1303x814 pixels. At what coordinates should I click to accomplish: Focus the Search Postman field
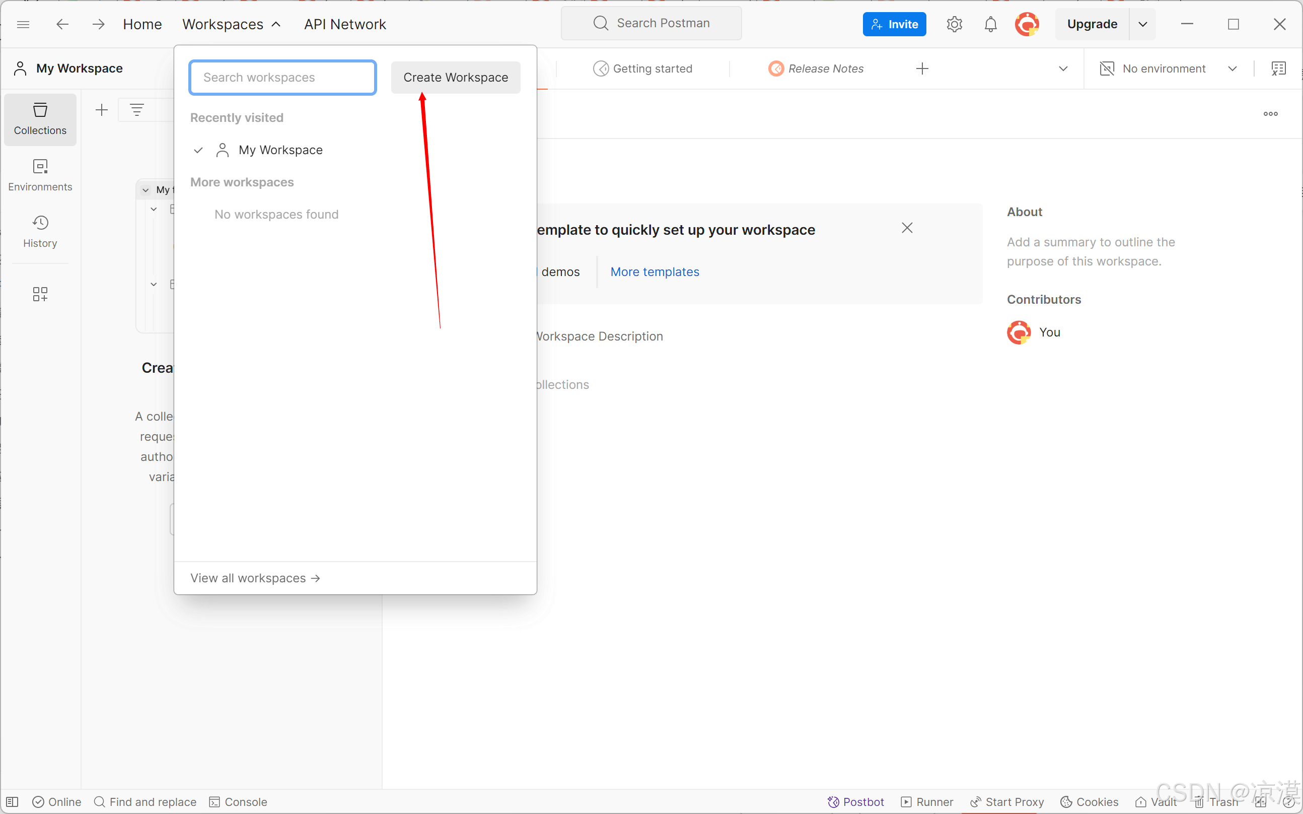(651, 23)
